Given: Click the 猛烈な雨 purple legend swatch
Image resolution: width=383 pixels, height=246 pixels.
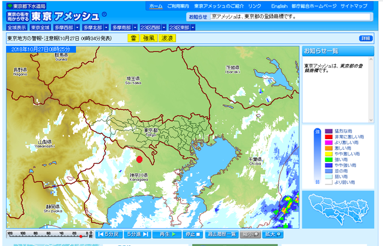Looking at the screenshot, I should pyautogui.click(x=329, y=131).
